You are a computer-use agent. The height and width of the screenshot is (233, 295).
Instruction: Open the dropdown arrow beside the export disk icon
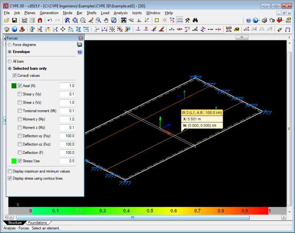283,20
